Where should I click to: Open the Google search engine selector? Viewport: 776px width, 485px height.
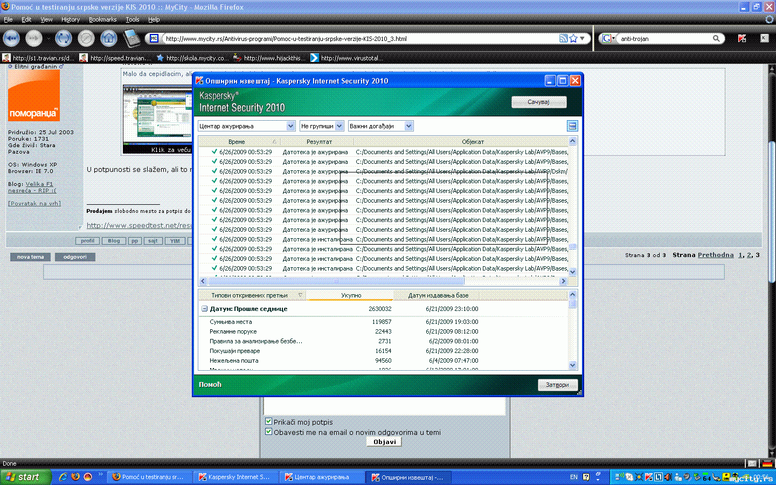click(609, 38)
